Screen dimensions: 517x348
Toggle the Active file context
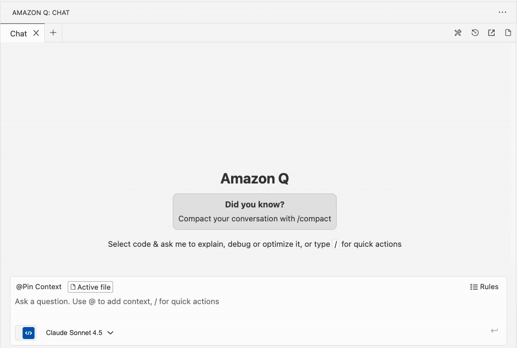point(90,287)
